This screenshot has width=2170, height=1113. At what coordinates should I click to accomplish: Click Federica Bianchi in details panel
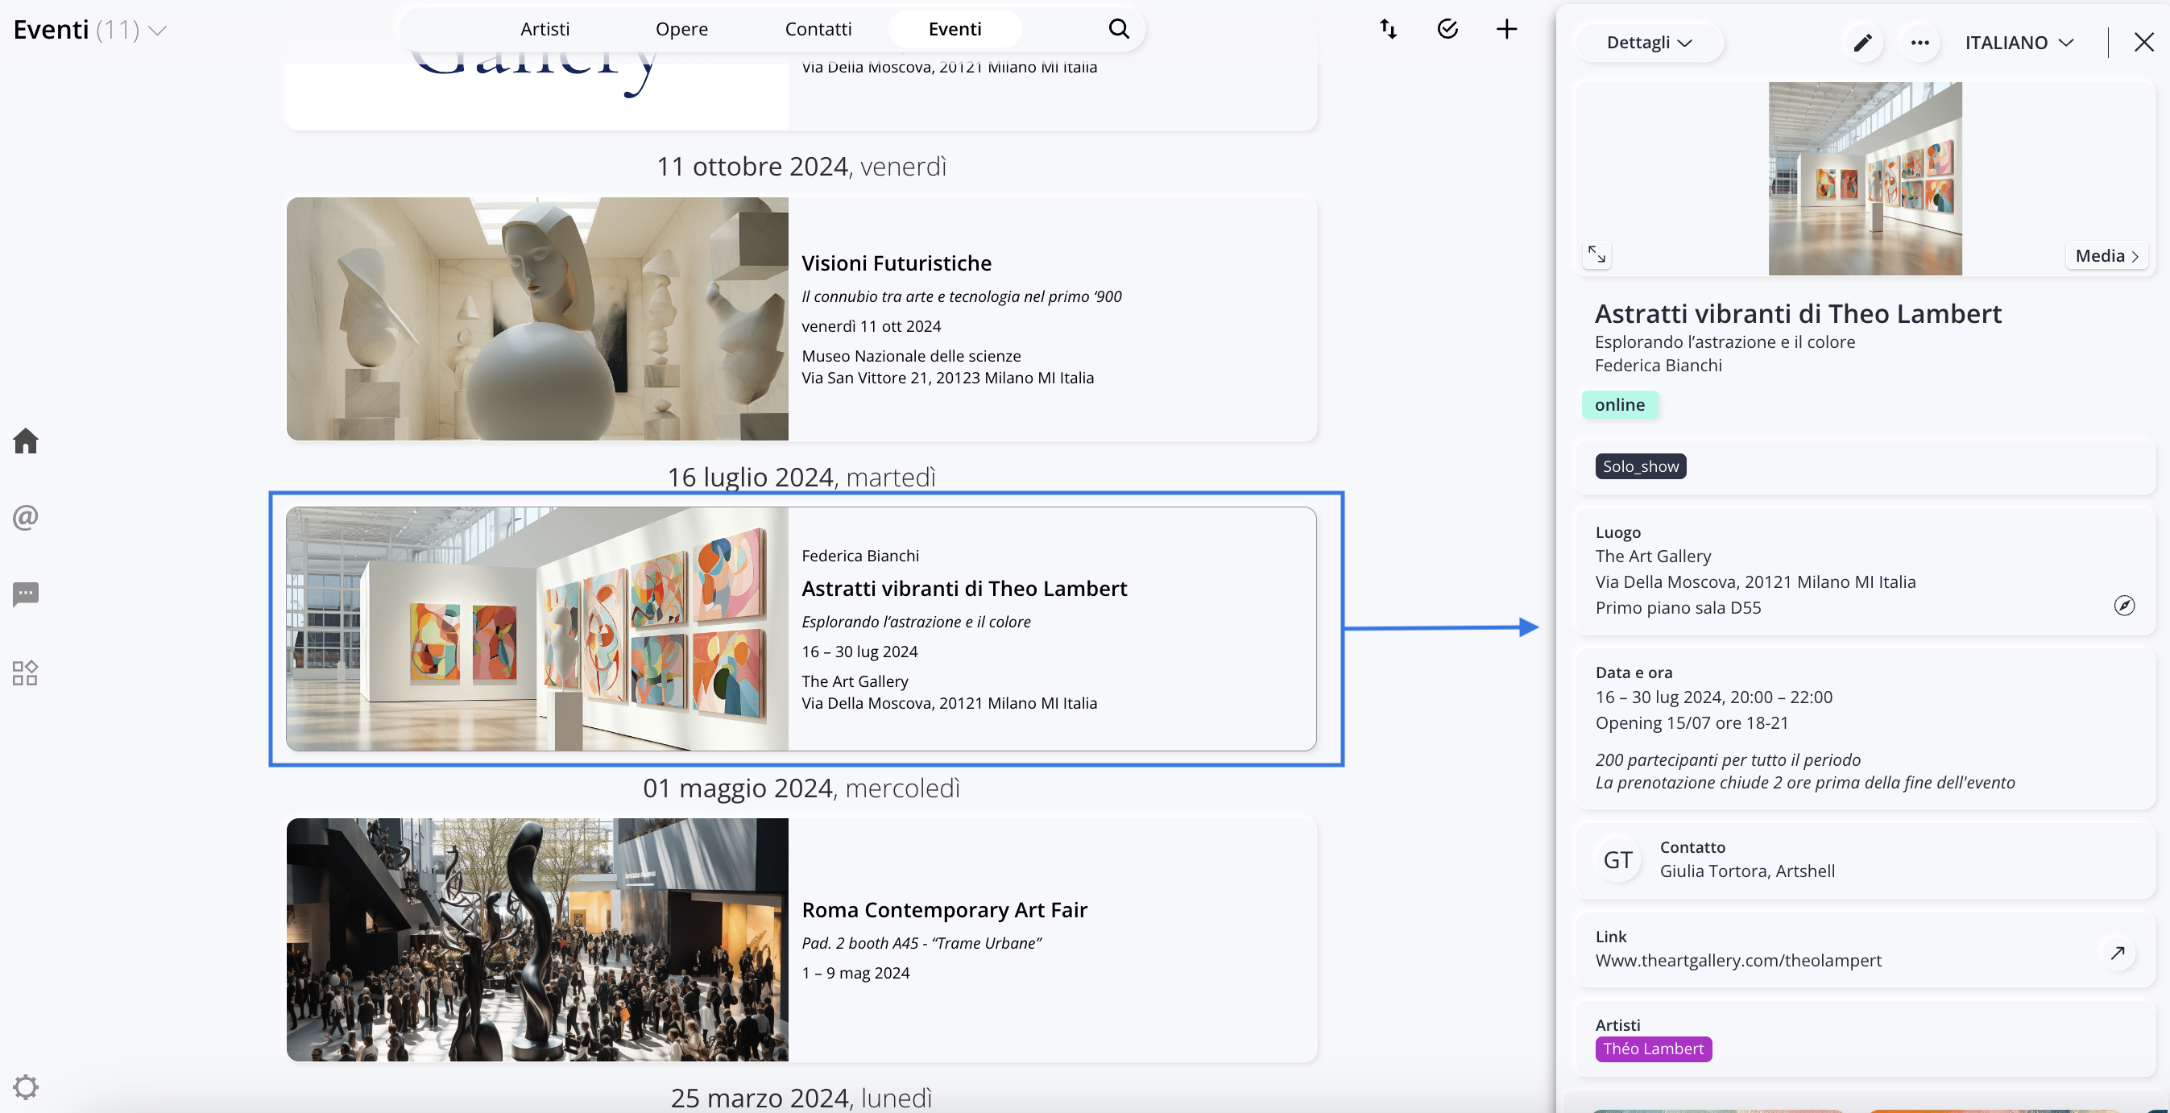pyautogui.click(x=1658, y=365)
